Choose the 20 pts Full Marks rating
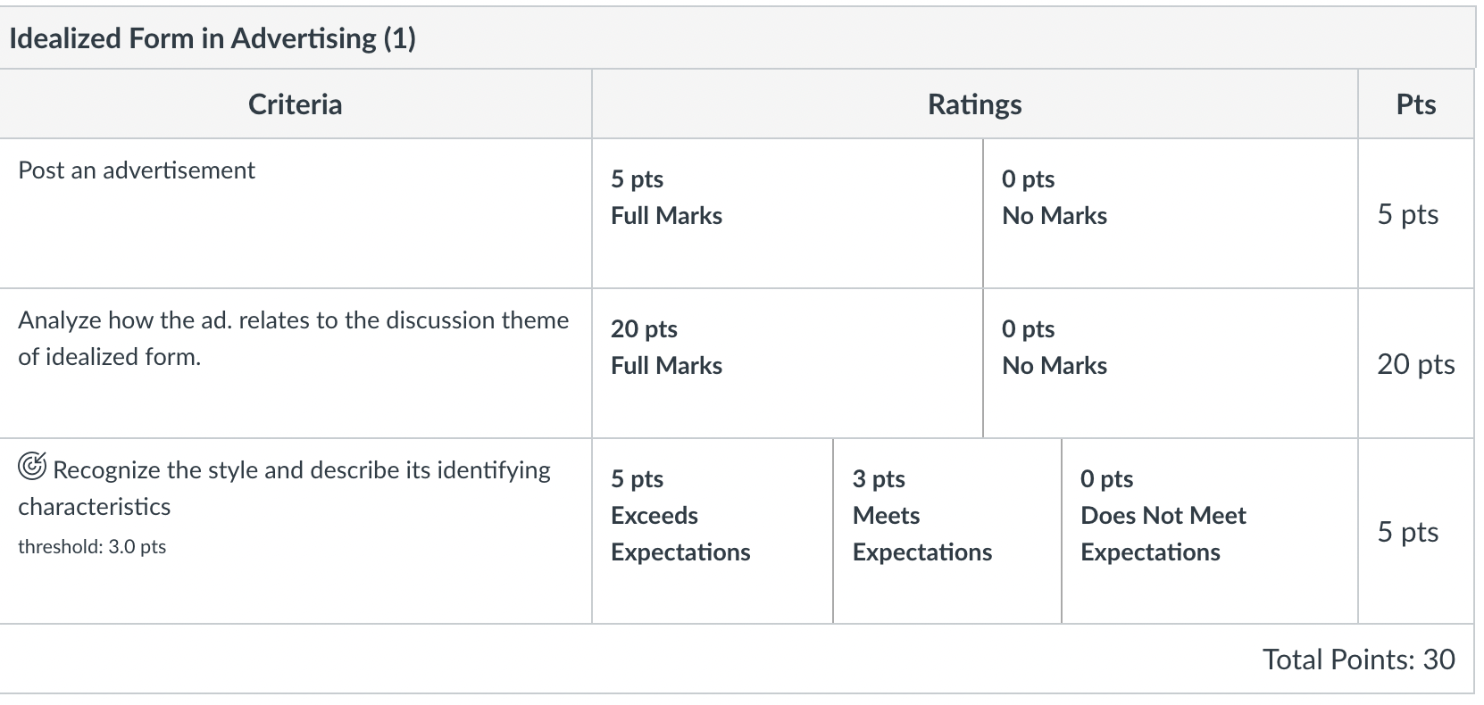 [x=787, y=363]
